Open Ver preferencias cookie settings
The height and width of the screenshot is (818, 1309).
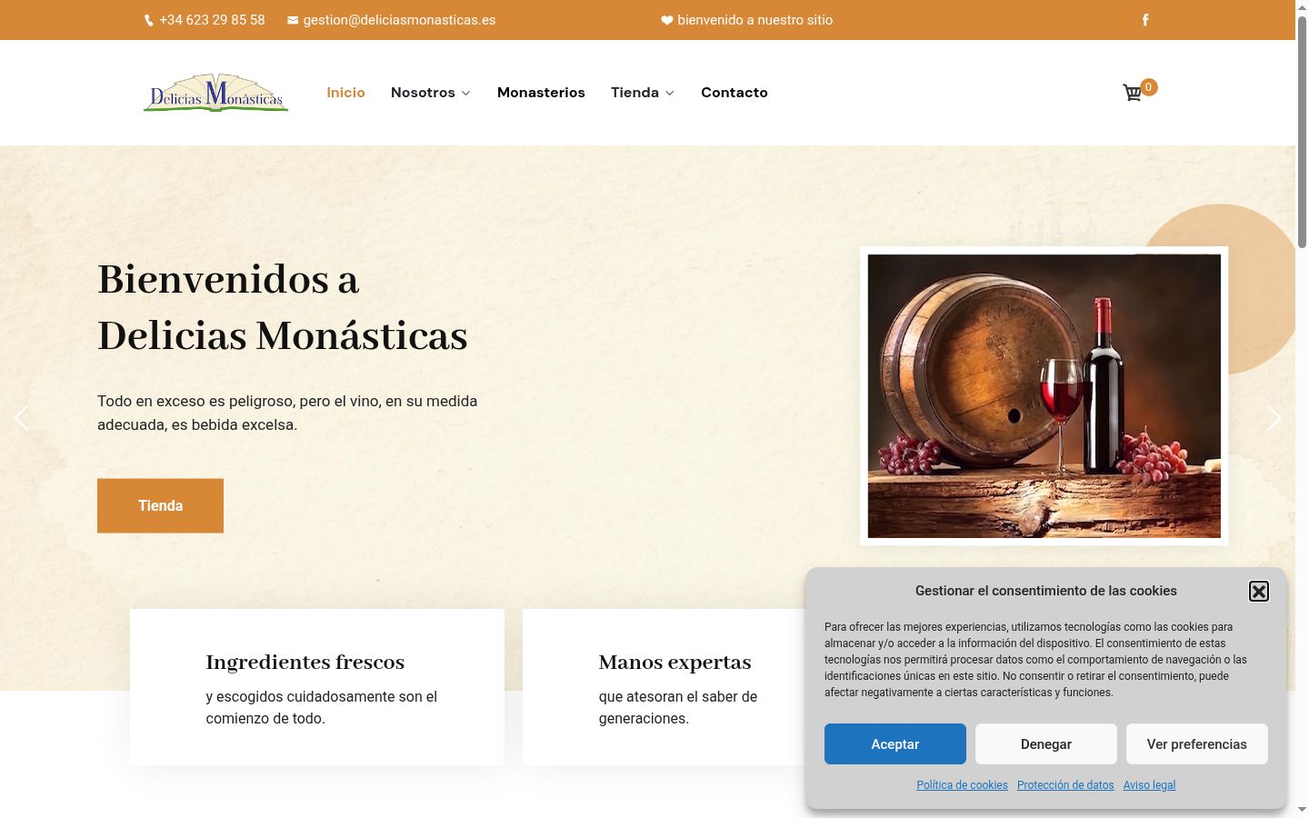click(1197, 744)
